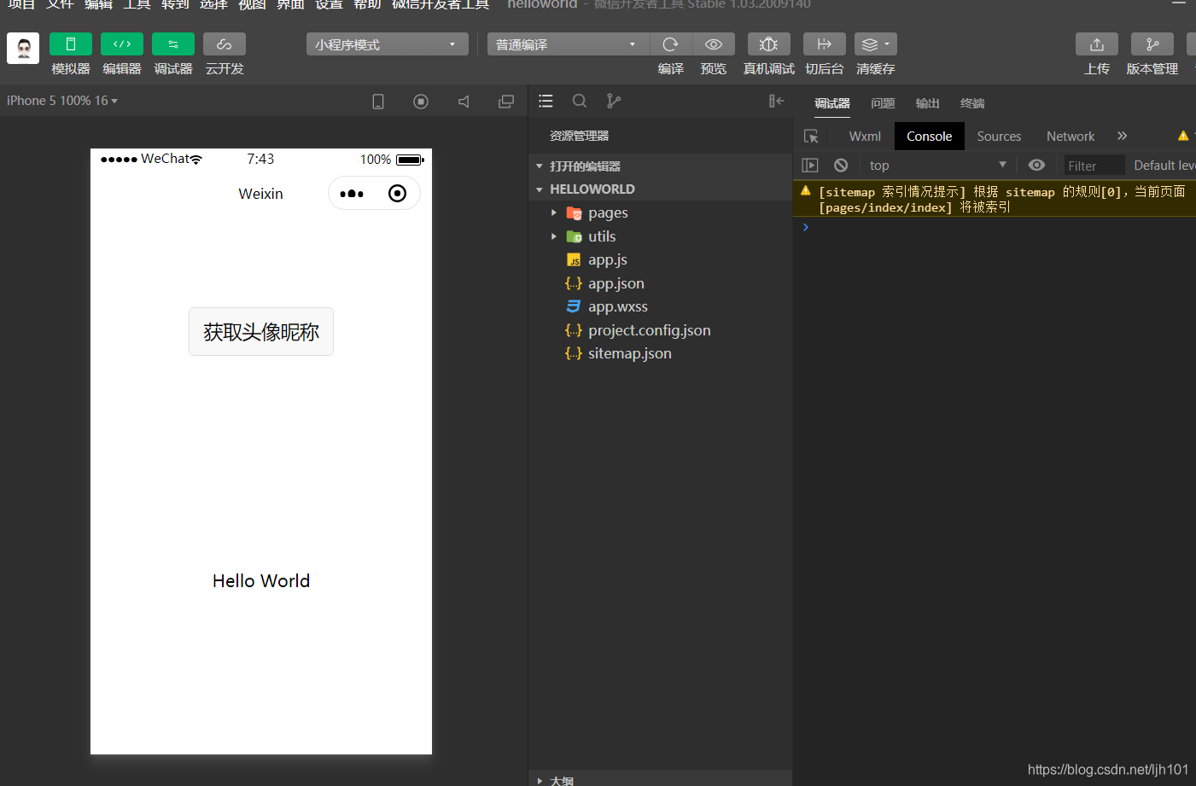Screen dimensions: 1196x786
Task: Open the 工具 menu
Action: point(137,5)
